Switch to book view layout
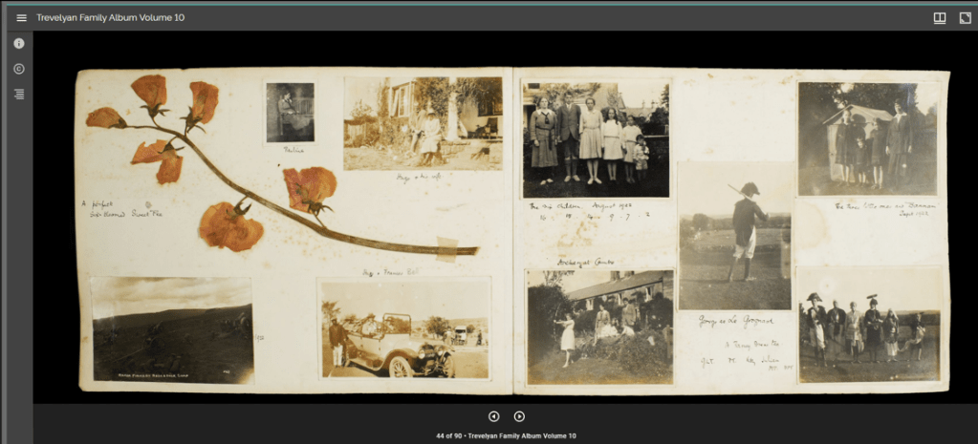Screen dimensions: 978x444 (940, 18)
